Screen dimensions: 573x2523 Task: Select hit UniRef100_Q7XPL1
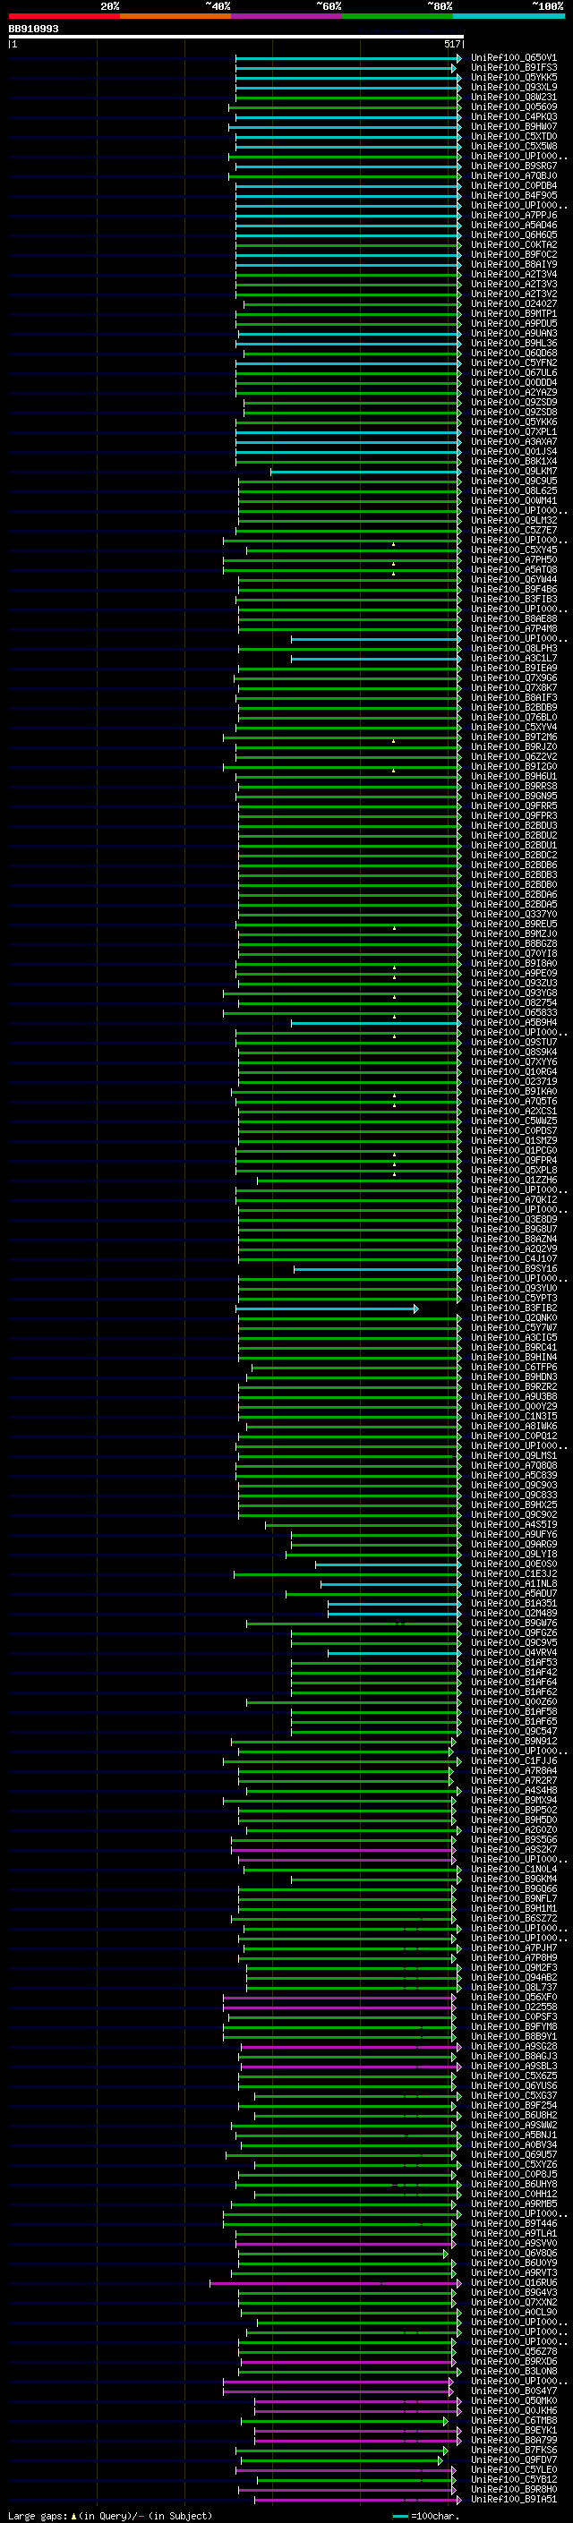[x=513, y=432]
